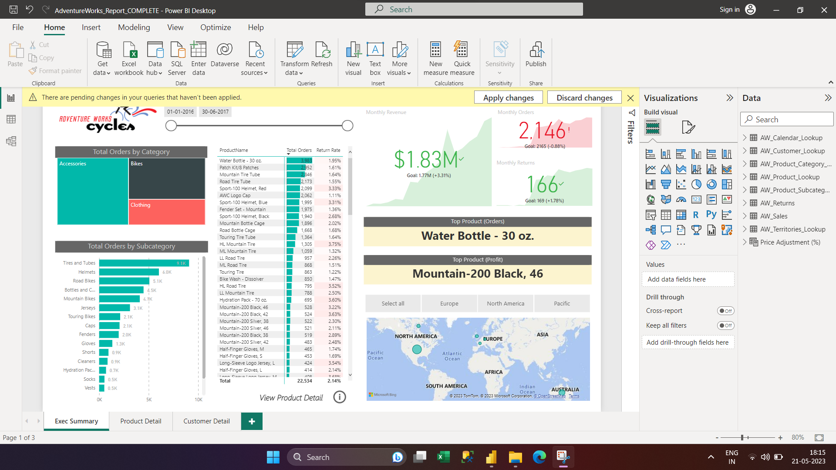Click the Apply changes button

coord(508,97)
